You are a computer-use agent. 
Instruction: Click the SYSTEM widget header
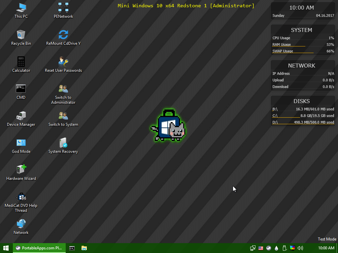coord(301,30)
